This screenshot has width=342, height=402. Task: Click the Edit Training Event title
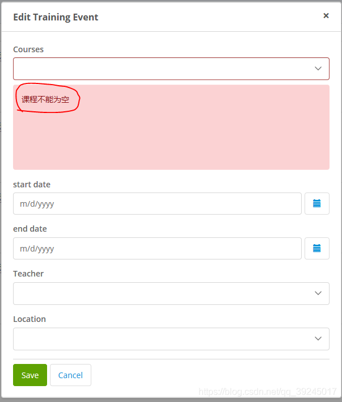click(x=56, y=17)
